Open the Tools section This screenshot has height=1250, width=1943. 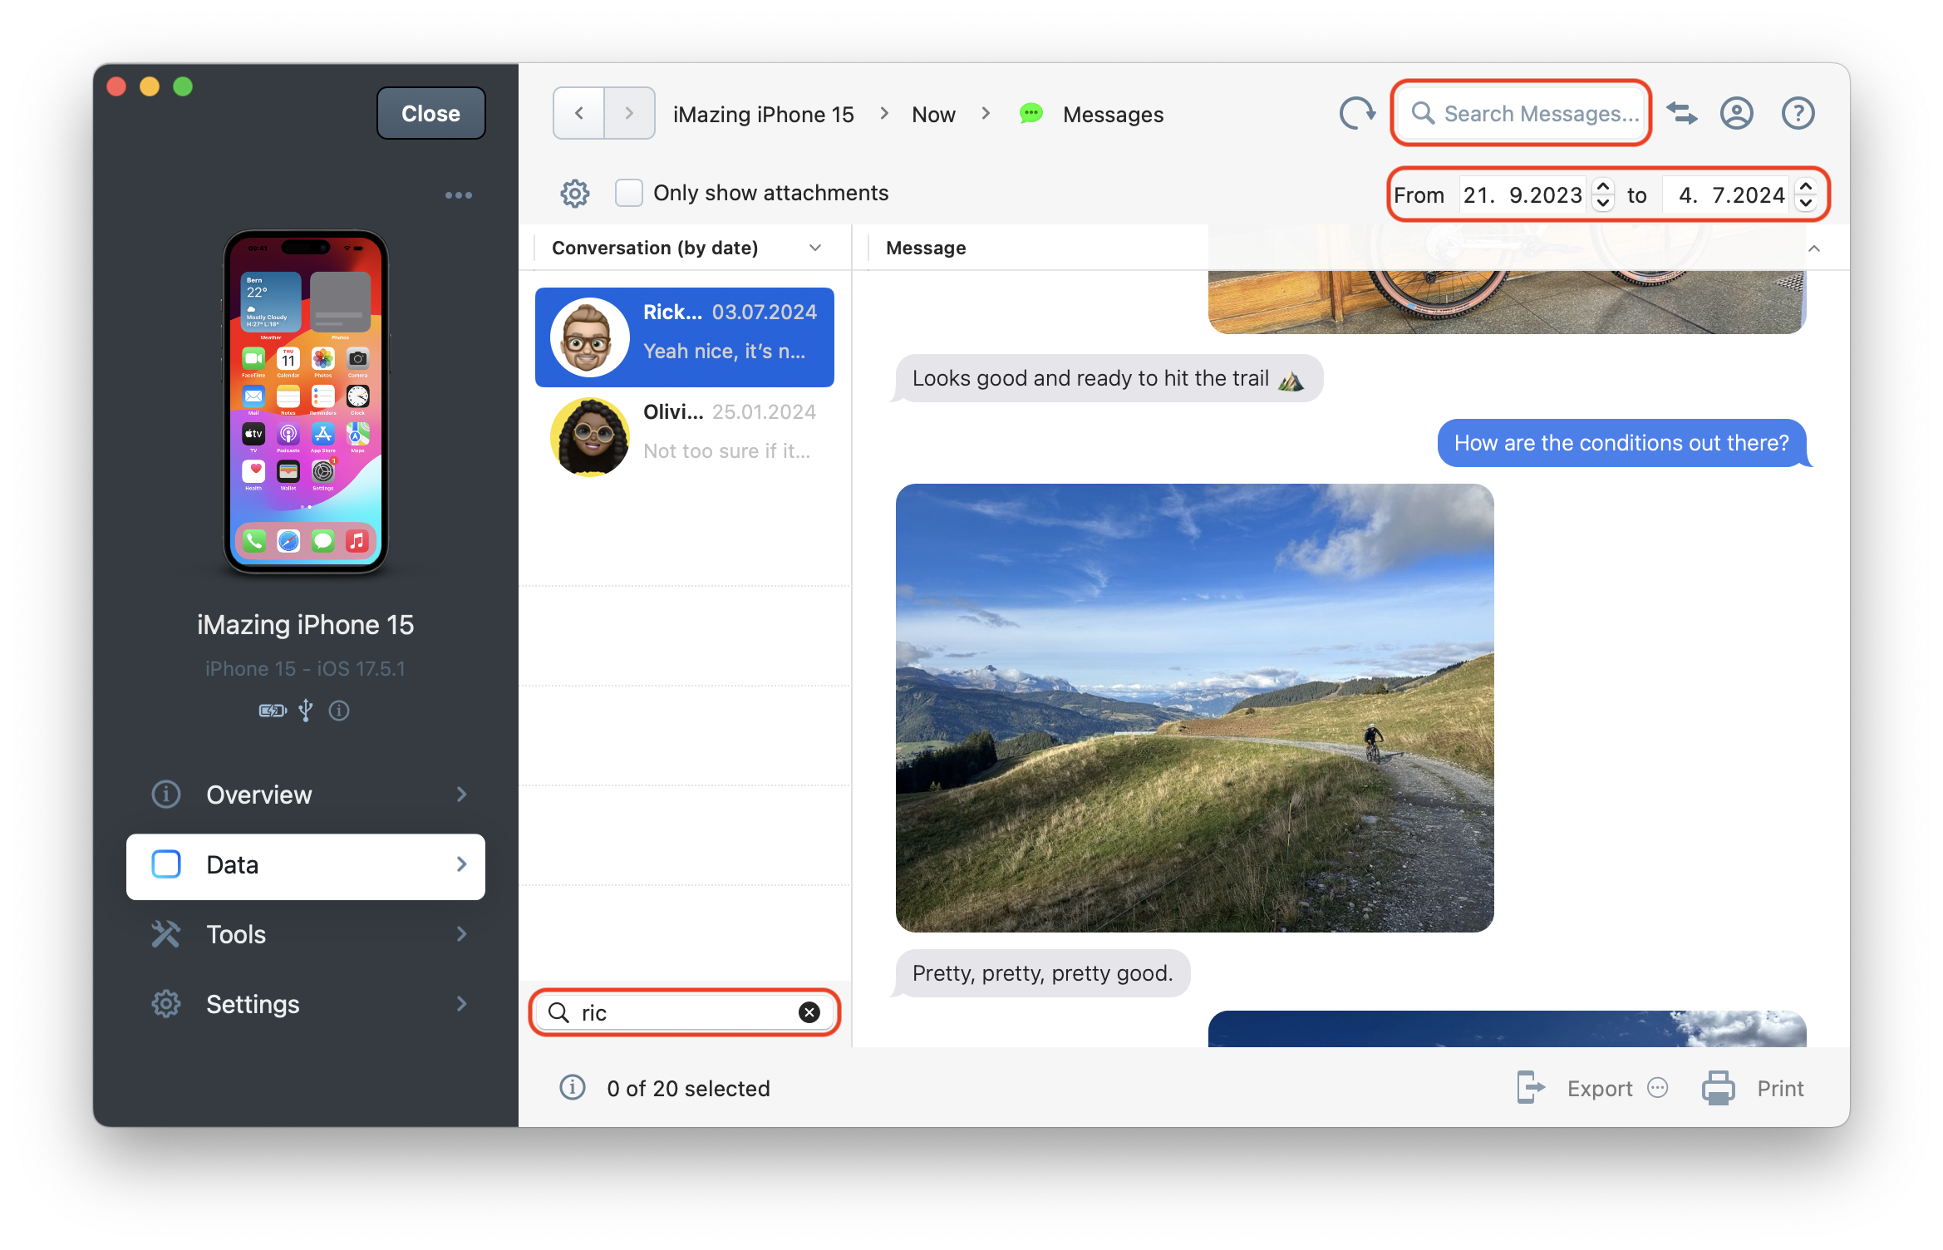306,934
